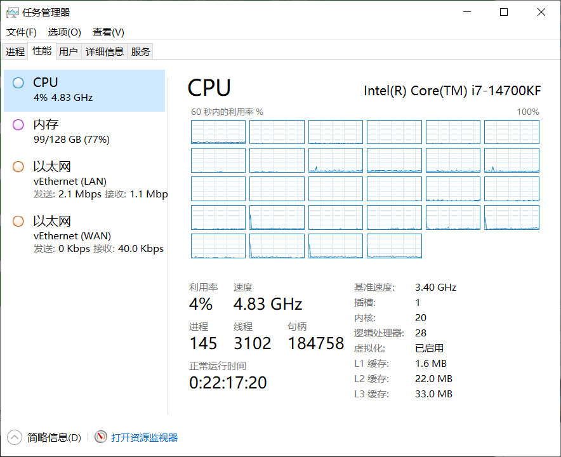Click the first logical processor graph
The image size is (561, 457).
coord(218,132)
